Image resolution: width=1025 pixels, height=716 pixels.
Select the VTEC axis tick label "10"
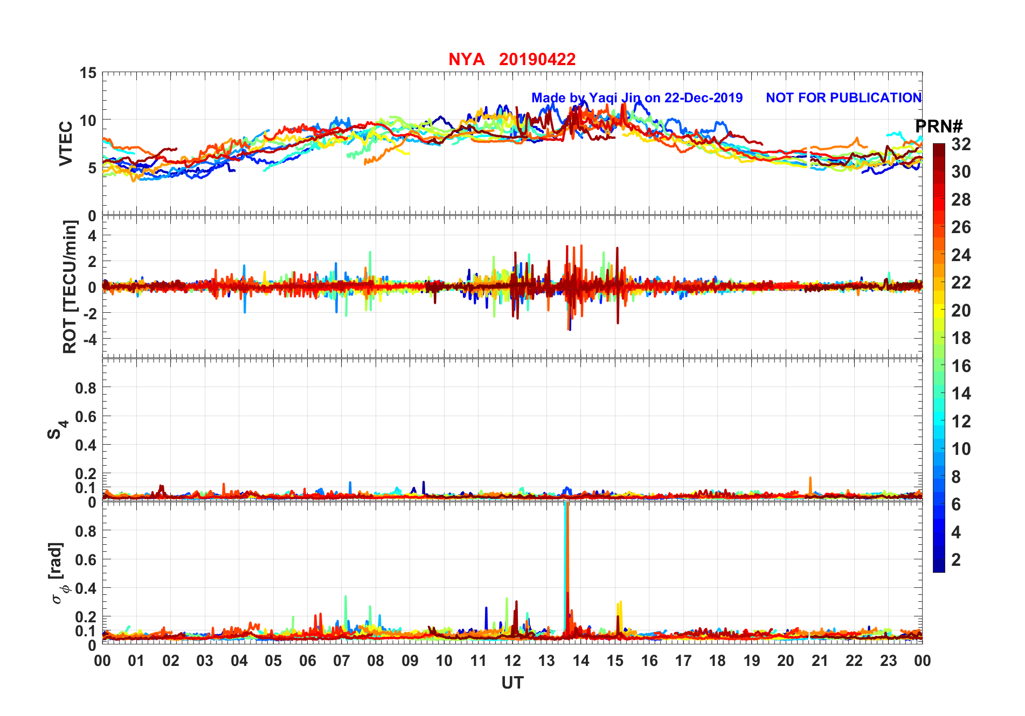(x=88, y=120)
